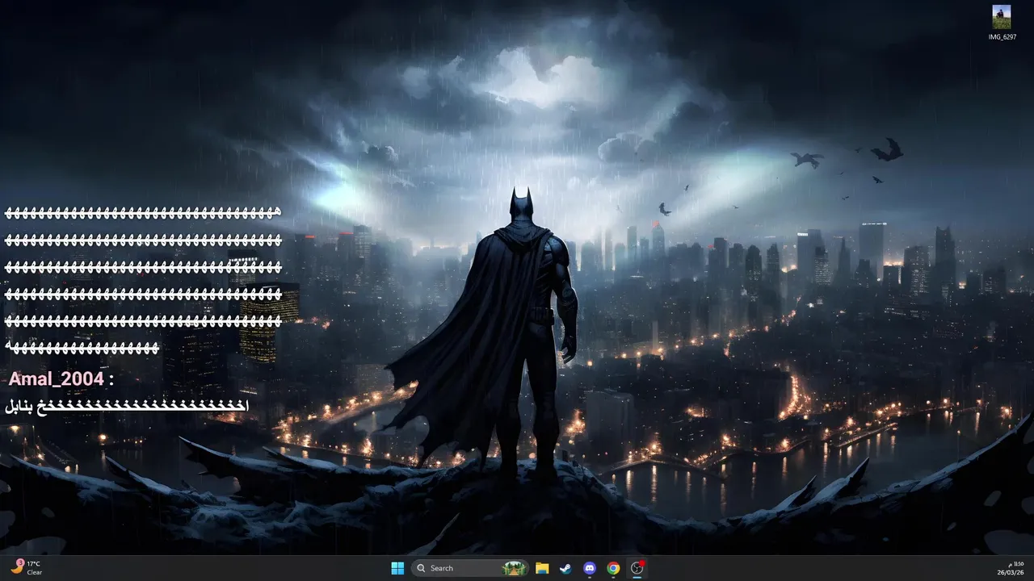Click the taskbar Search box
Image resolution: width=1034 pixels, height=581 pixels.
coord(469,568)
